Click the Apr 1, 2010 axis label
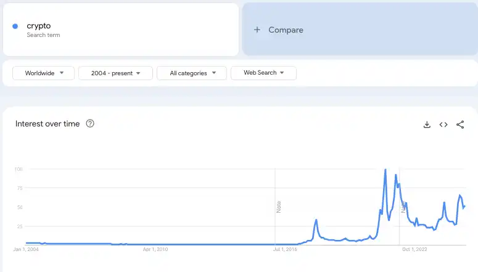This screenshot has width=478, height=272. [155, 250]
